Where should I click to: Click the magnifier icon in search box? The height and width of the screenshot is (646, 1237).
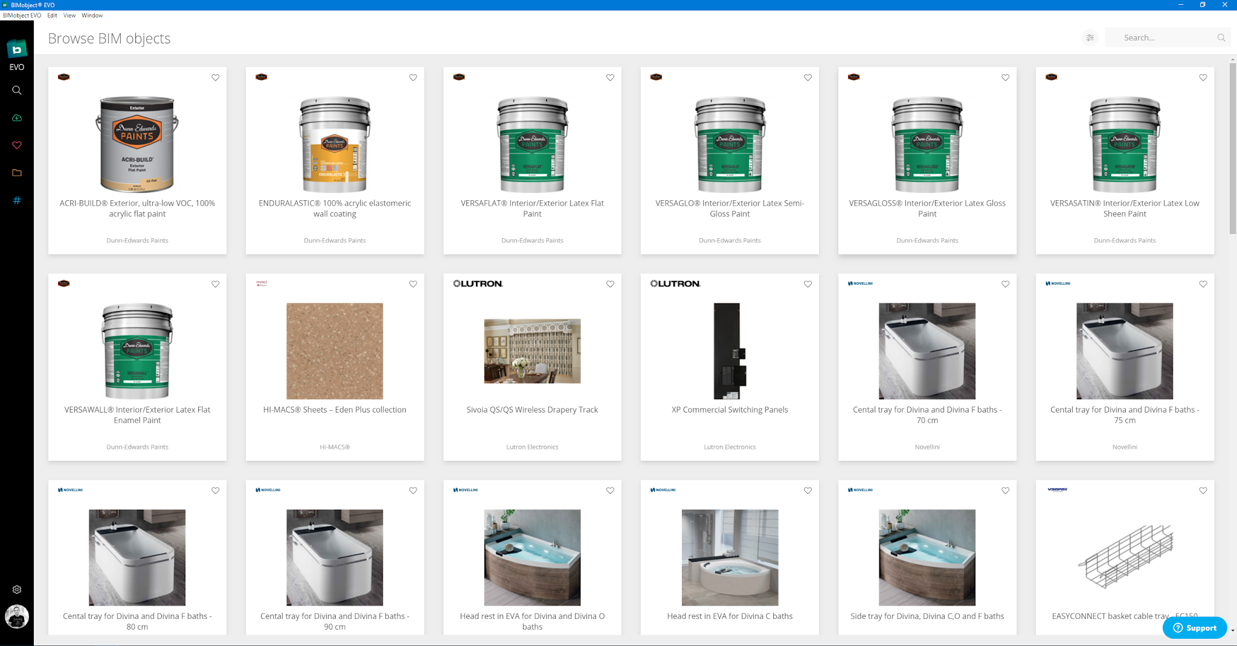coord(1221,37)
